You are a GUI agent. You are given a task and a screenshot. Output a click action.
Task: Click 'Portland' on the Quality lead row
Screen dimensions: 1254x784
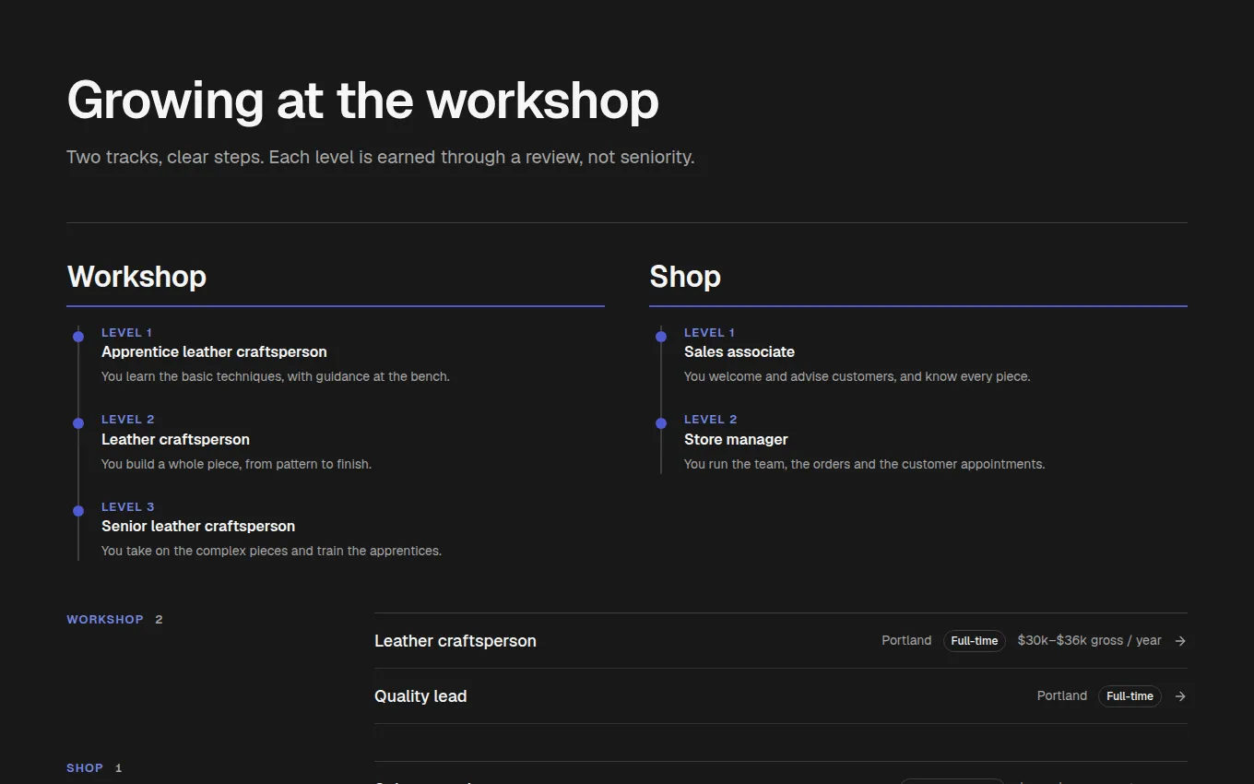[1062, 696]
